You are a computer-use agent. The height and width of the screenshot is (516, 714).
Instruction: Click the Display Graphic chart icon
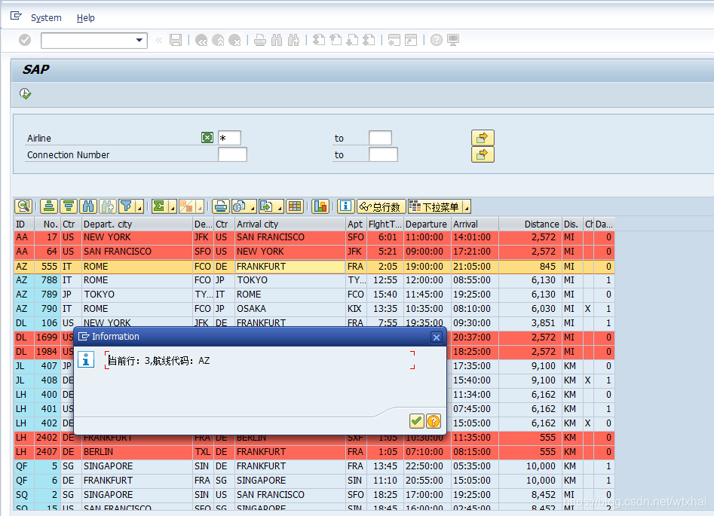320,206
